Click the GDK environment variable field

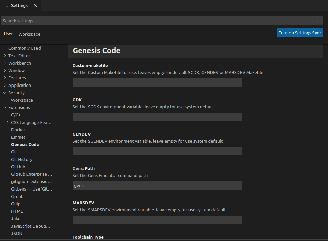[x=157, y=117]
